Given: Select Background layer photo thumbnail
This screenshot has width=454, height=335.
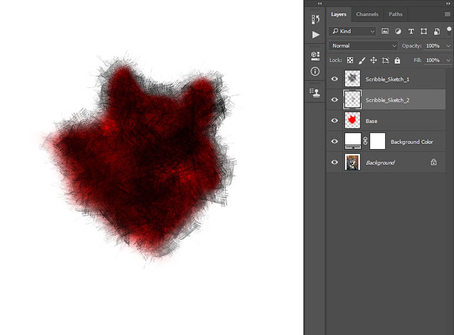Looking at the screenshot, I should pos(353,162).
